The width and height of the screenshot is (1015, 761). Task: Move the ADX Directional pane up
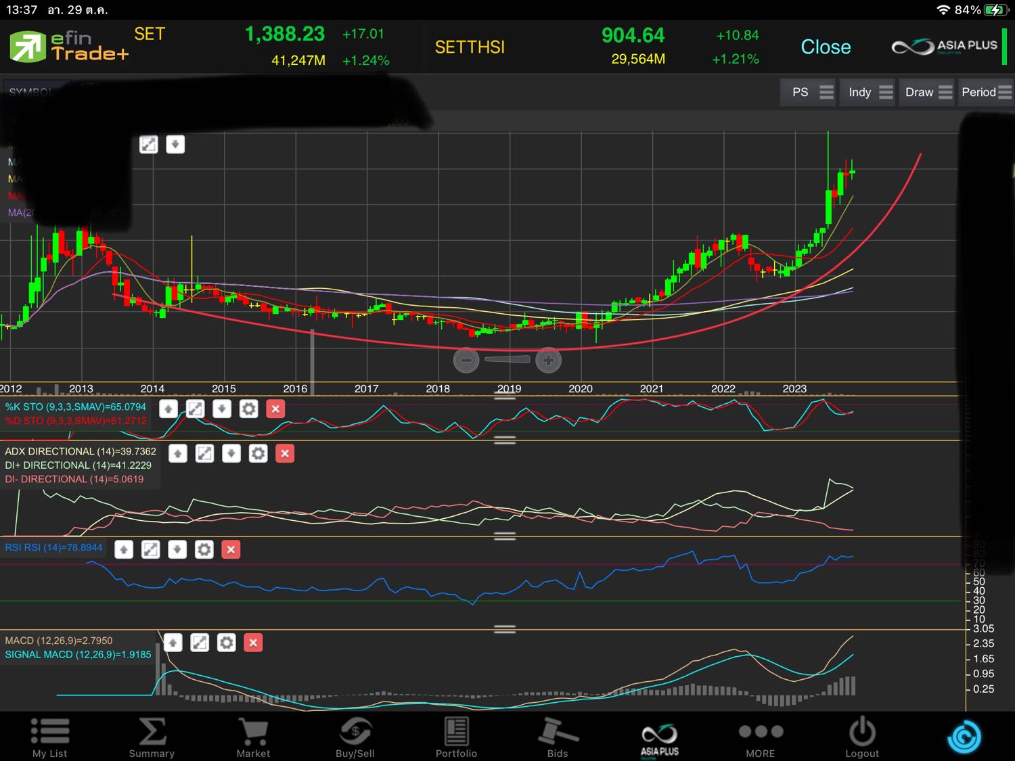coord(178,453)
